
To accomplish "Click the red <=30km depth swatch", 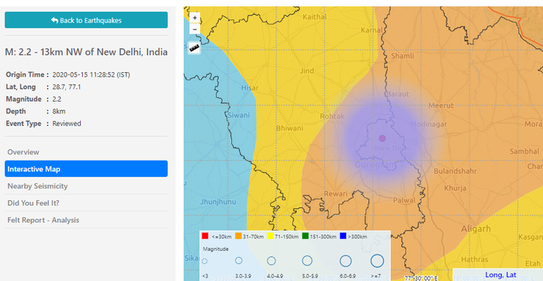I will pos(205,236).
